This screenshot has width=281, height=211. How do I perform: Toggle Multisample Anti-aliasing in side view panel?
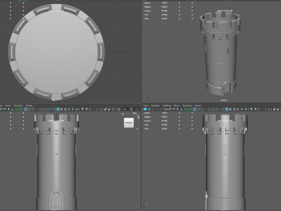click(x=259, y=110)
